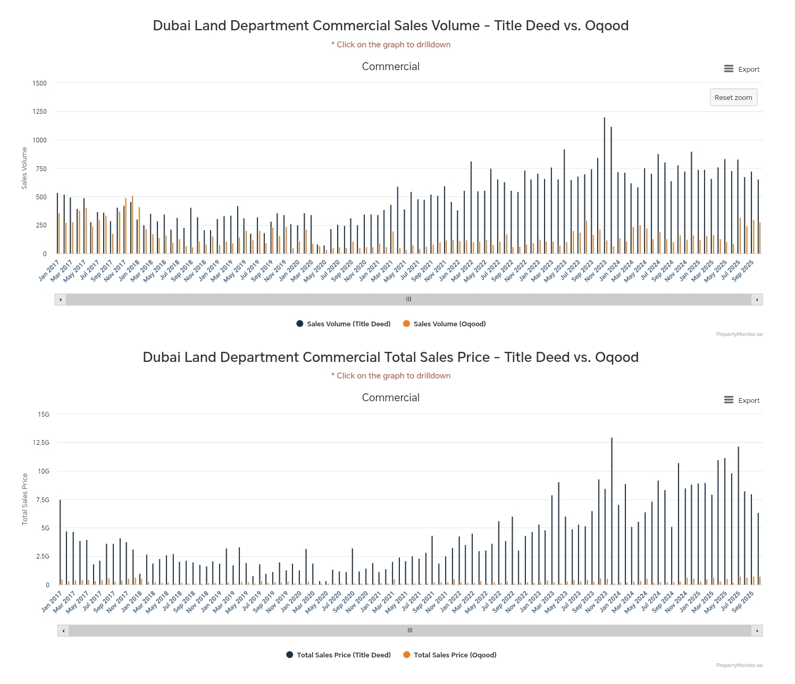
Task: Open the PropertyMonitor.ae link under the volume chart
Action: coord(739,334)
